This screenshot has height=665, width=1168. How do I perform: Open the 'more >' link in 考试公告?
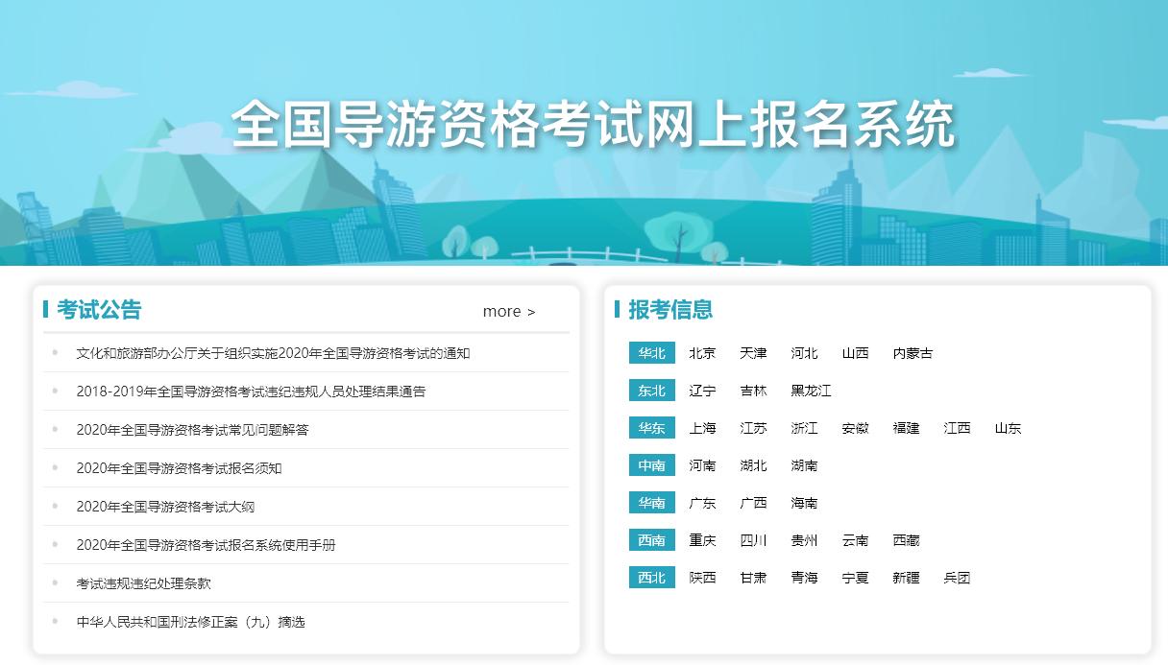tap(508, 311)
